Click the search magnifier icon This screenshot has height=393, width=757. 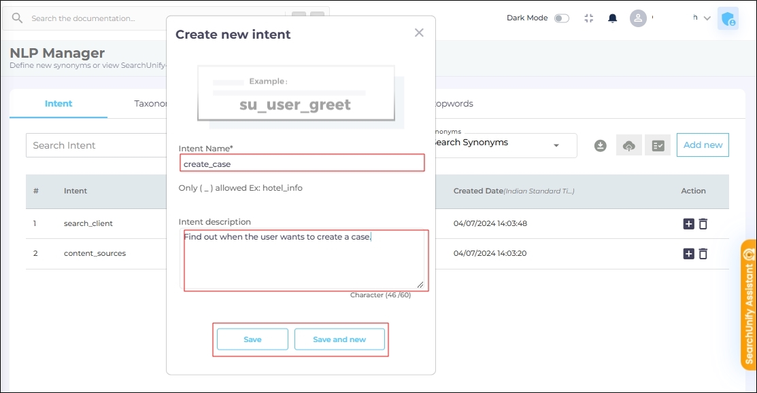[18, 18]
